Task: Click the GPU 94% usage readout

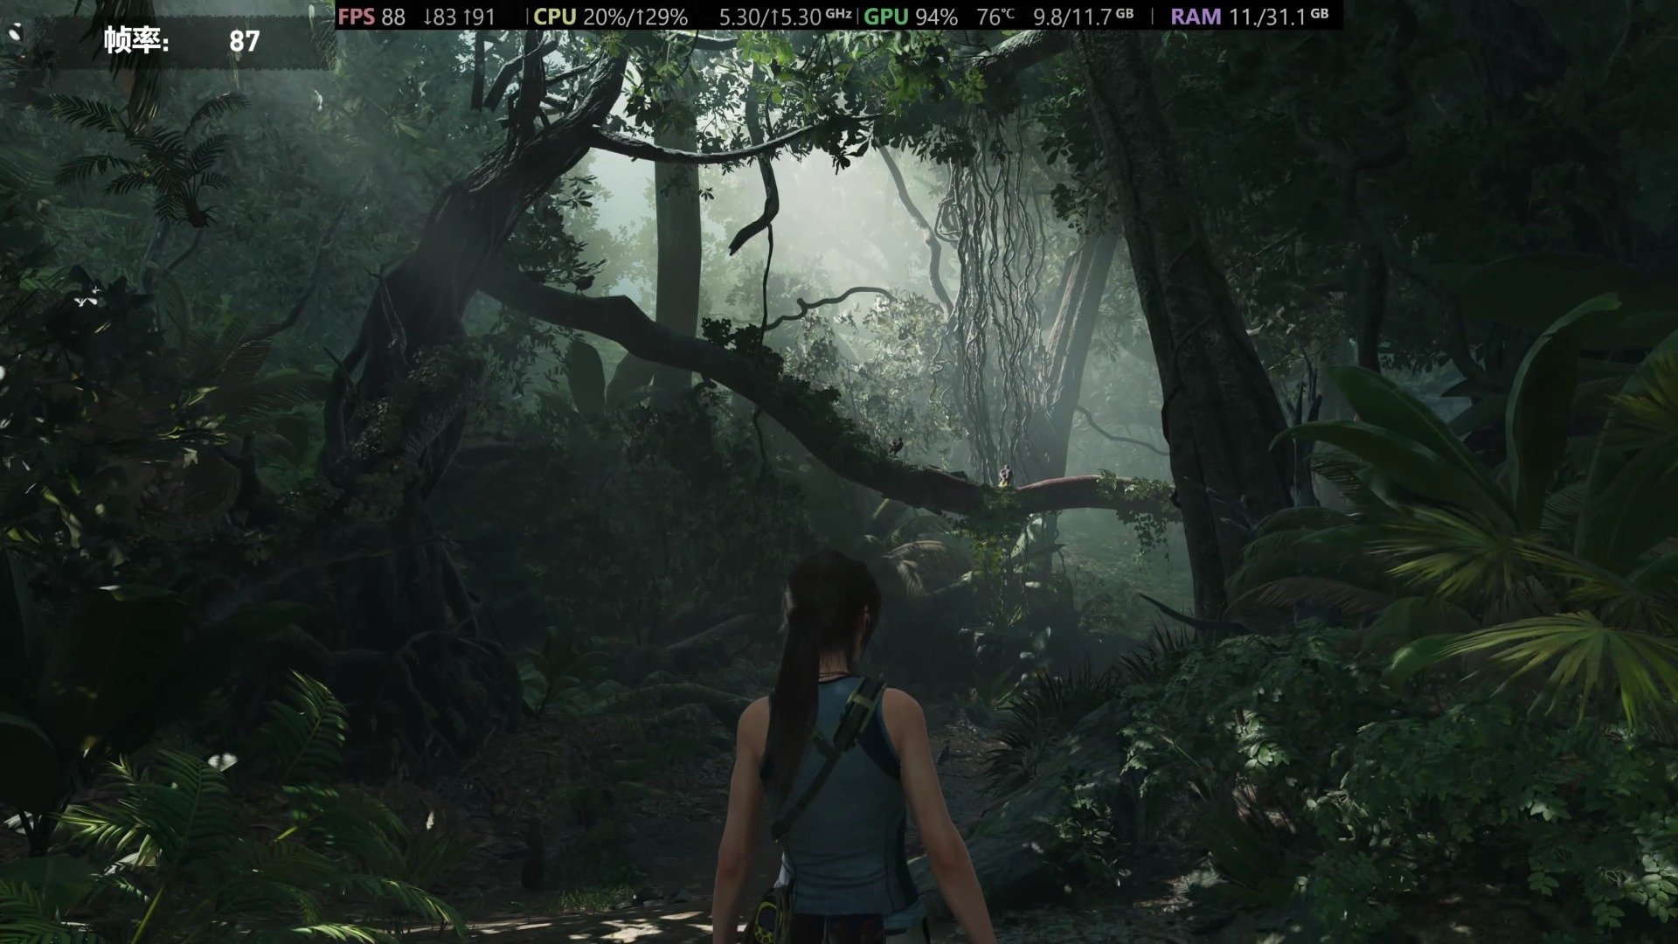Action: pyautogui.click(x=911, y=17)
